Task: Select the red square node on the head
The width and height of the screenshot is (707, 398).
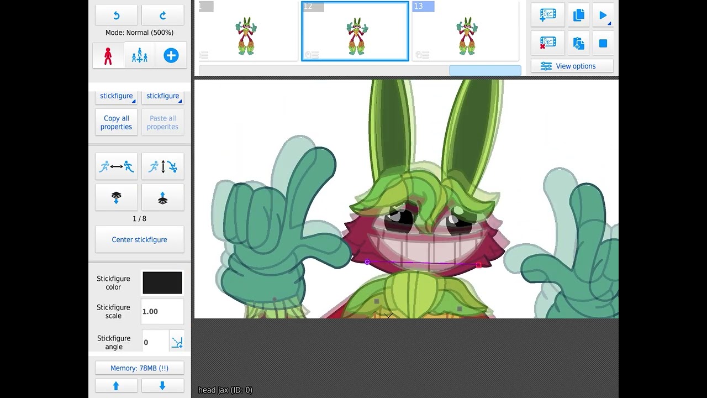Action: coord(479,265)
